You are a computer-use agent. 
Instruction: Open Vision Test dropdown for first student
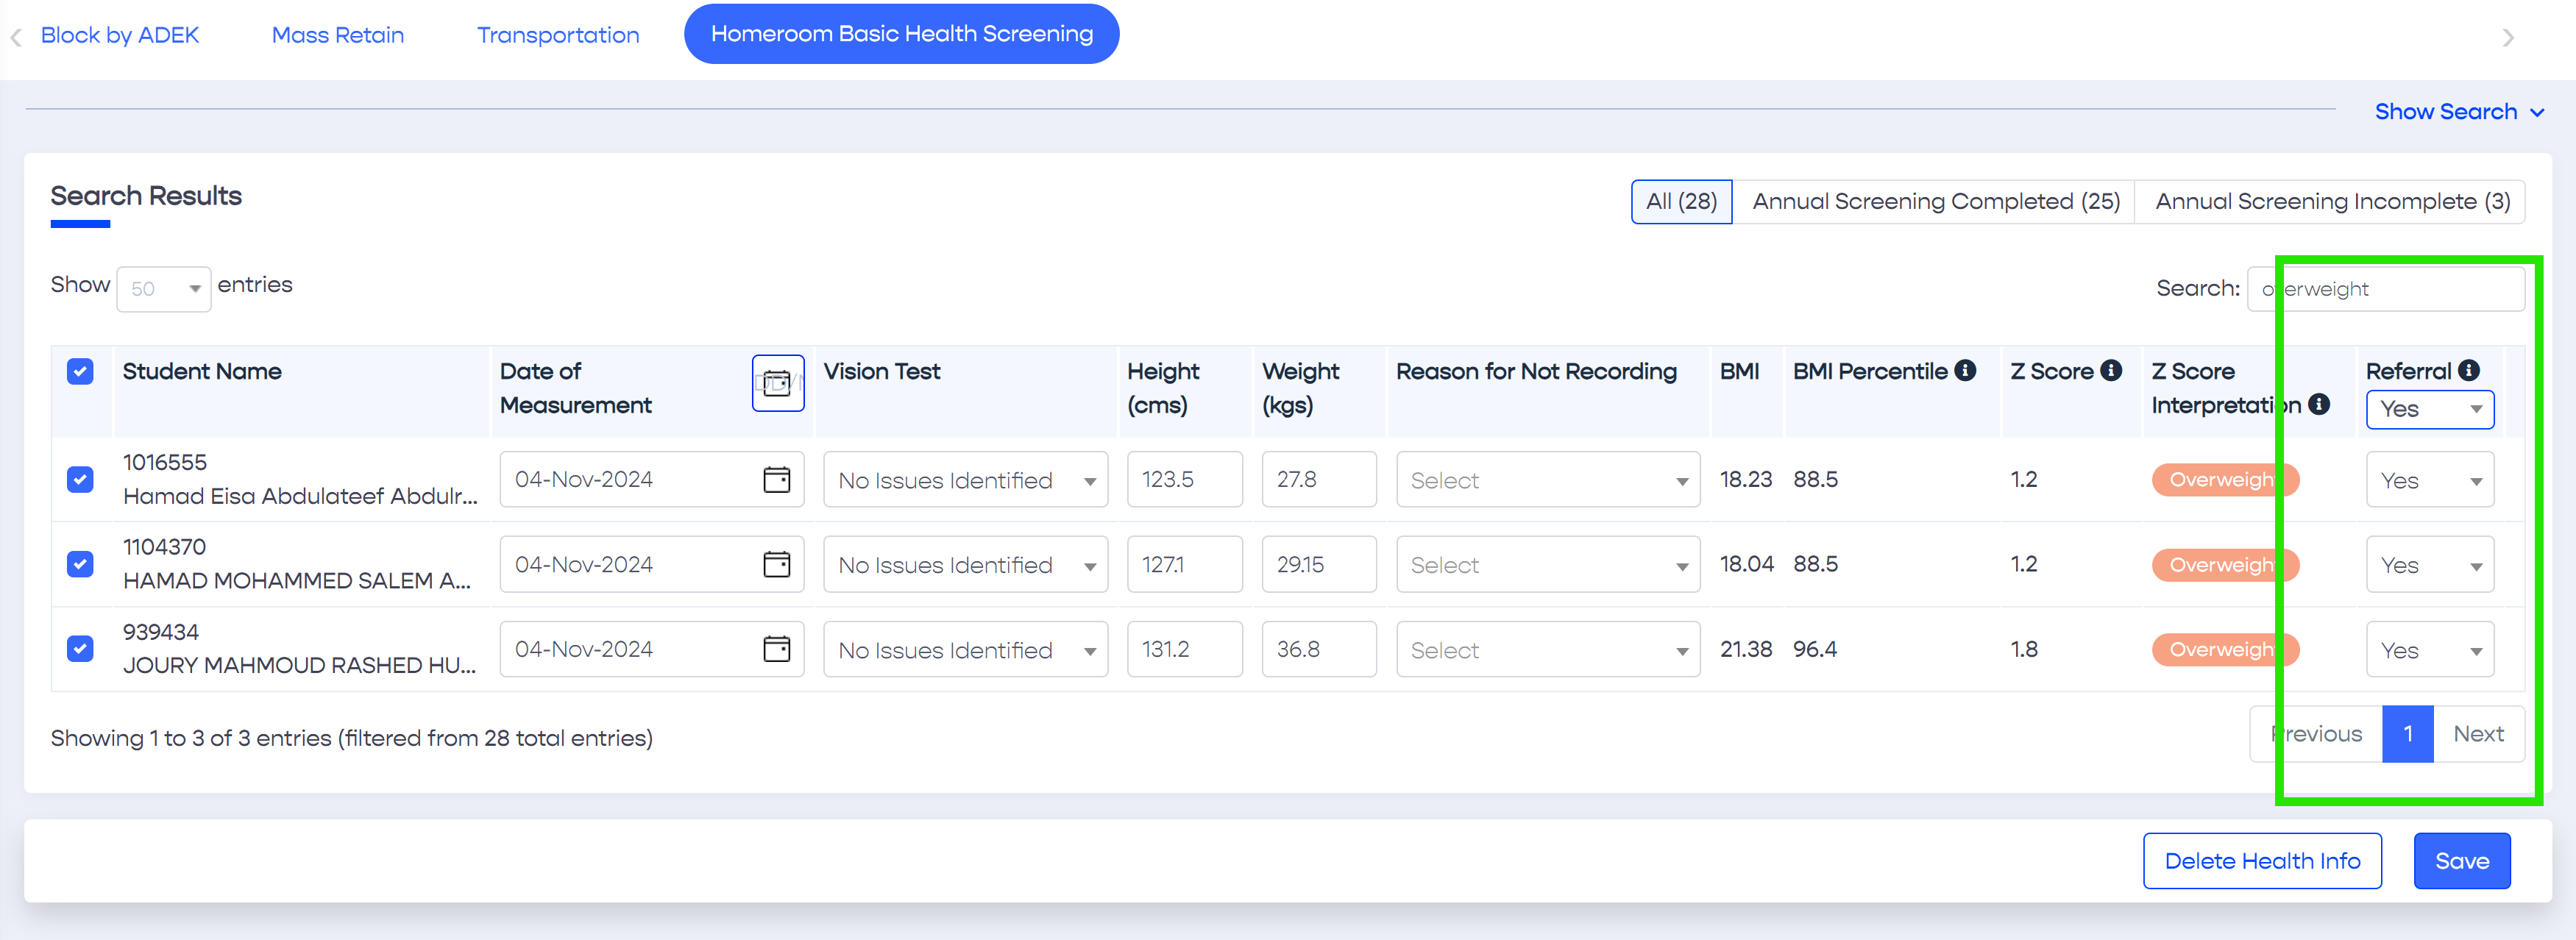pyautogui.click(x=964, y=480)
